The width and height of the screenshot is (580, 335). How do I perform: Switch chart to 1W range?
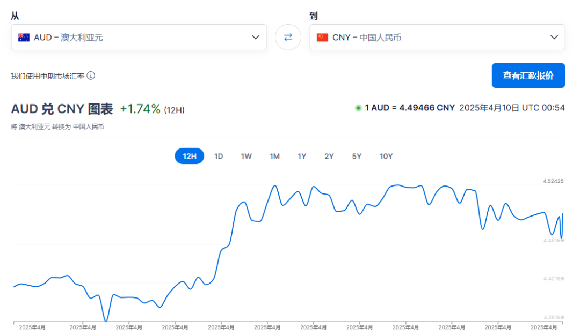coord(247,156)
